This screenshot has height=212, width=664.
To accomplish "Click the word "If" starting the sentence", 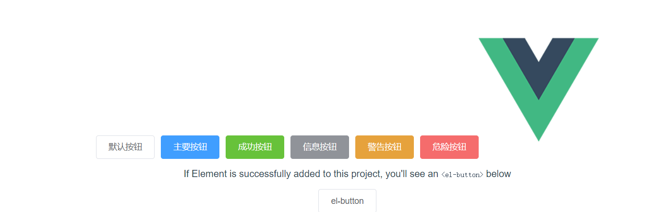I will 186,174.
